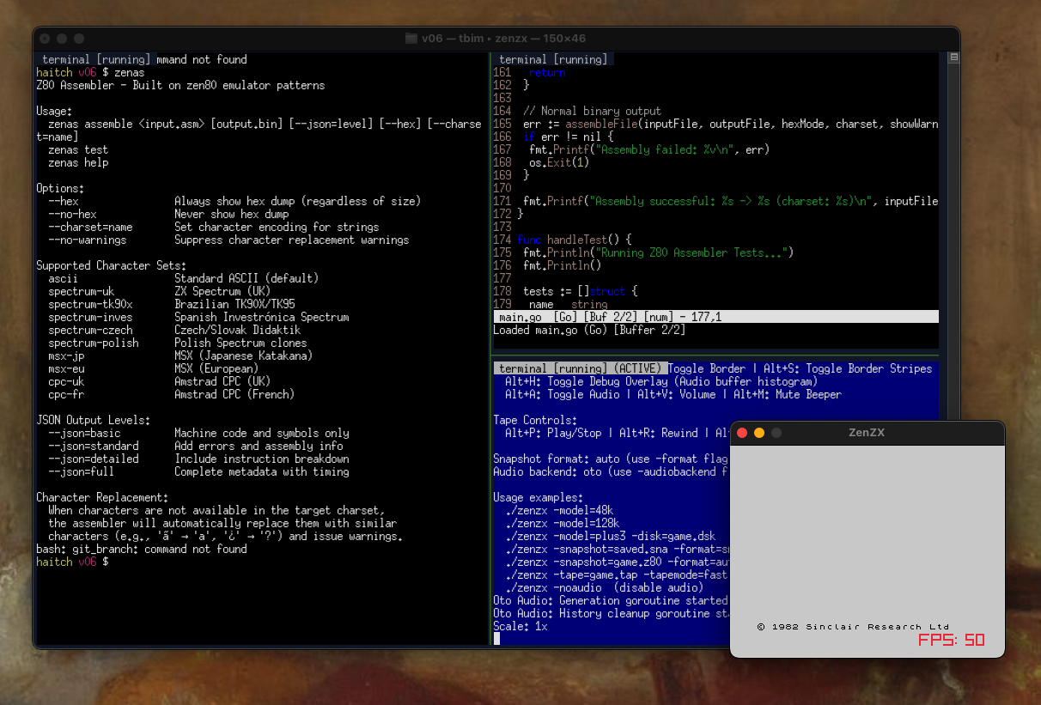Focus the left terminal [running] pane label
1041x705 pixels.
pyautogui.click(x=94, y=59)
